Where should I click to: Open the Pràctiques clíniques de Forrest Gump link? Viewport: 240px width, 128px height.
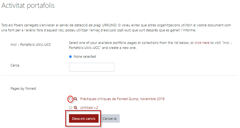(x=122, y=99)
